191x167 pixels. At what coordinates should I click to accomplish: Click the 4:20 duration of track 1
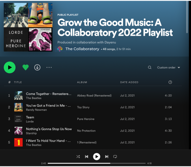point(168,95)
